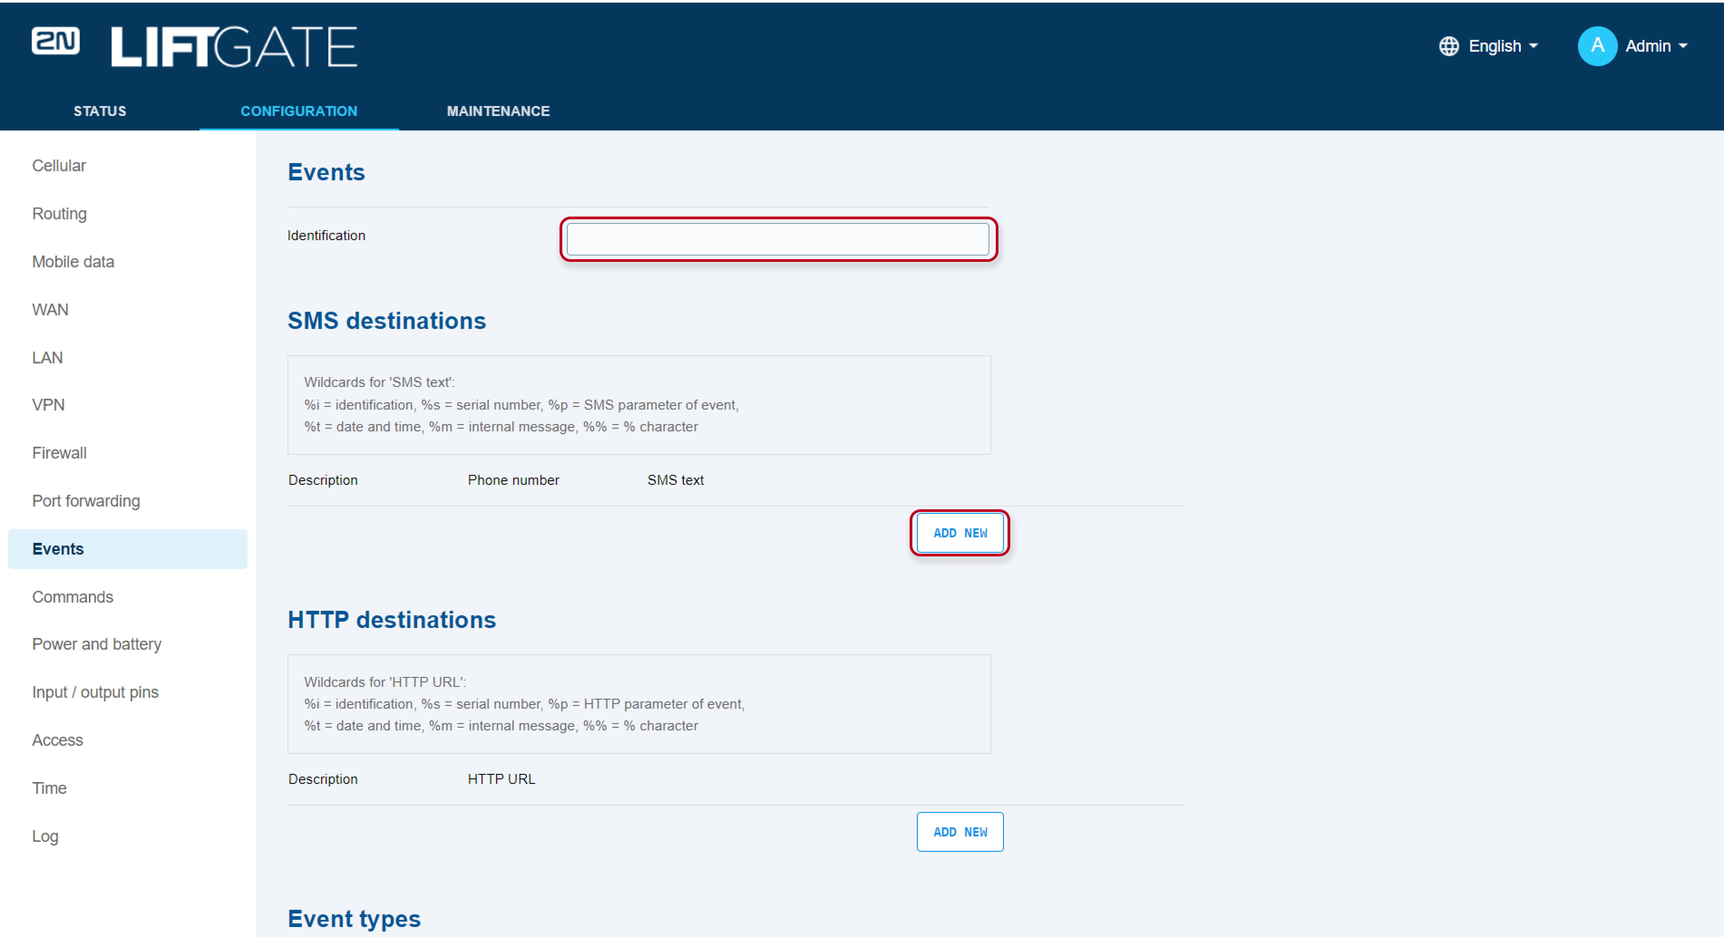Switch to the STATUS tab
The image size is (1724, 937).
[100, 111]
